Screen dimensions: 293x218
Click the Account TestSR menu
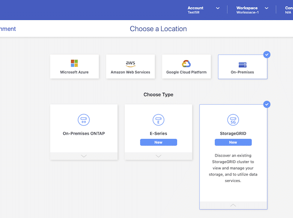203,10
